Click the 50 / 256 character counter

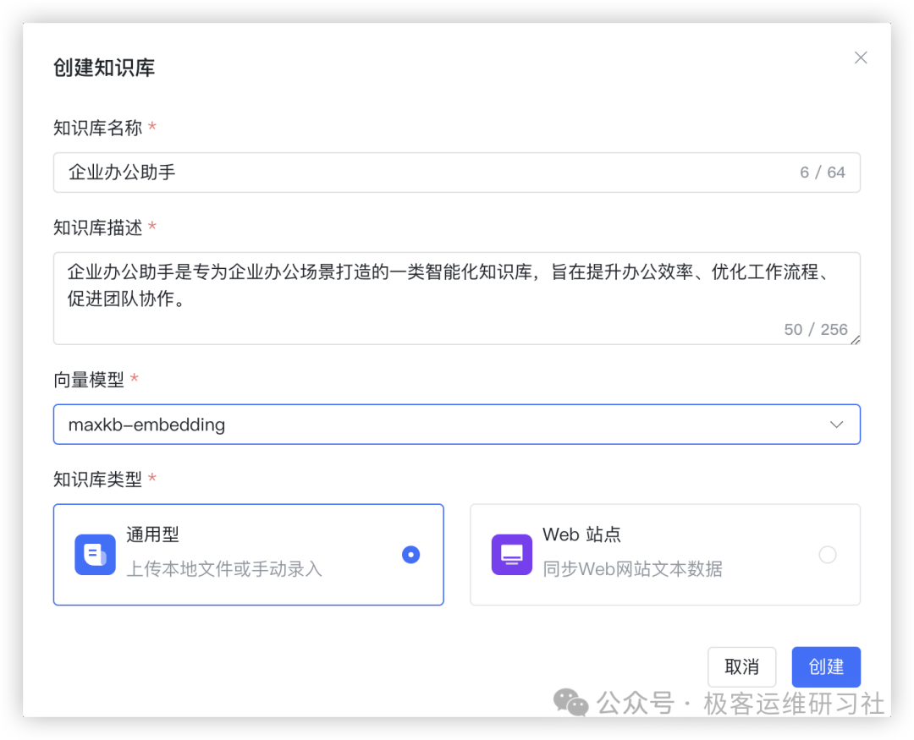pos(816,330)
